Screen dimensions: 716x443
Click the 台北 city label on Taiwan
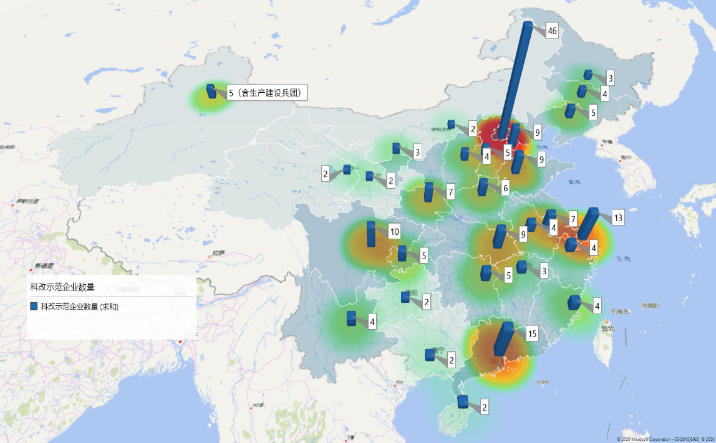[607, 328]
